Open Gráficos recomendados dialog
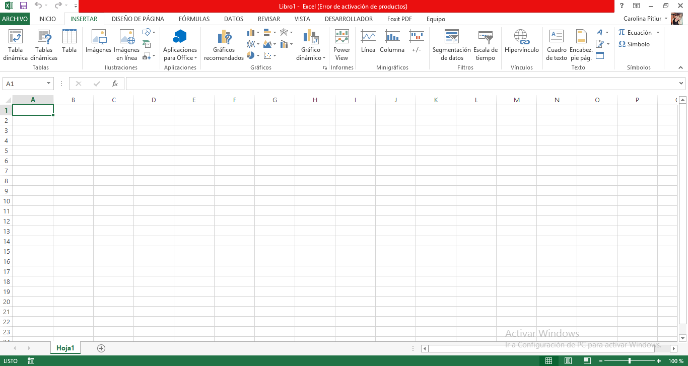The image size is (688, 366). point(224,45)
